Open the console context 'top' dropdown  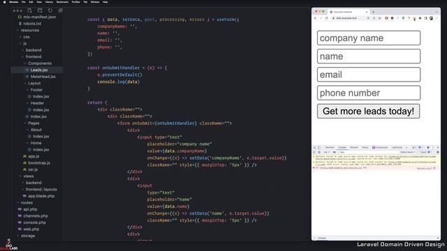pyautogui.click(x=327, y=152)
